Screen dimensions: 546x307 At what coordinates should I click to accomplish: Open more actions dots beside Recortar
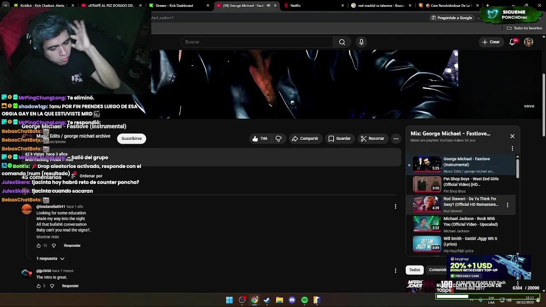click(x=396, y=139)
